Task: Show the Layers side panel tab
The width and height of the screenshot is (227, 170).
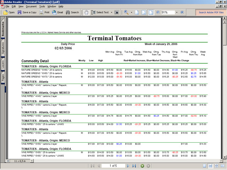Action: click(3, 64)
